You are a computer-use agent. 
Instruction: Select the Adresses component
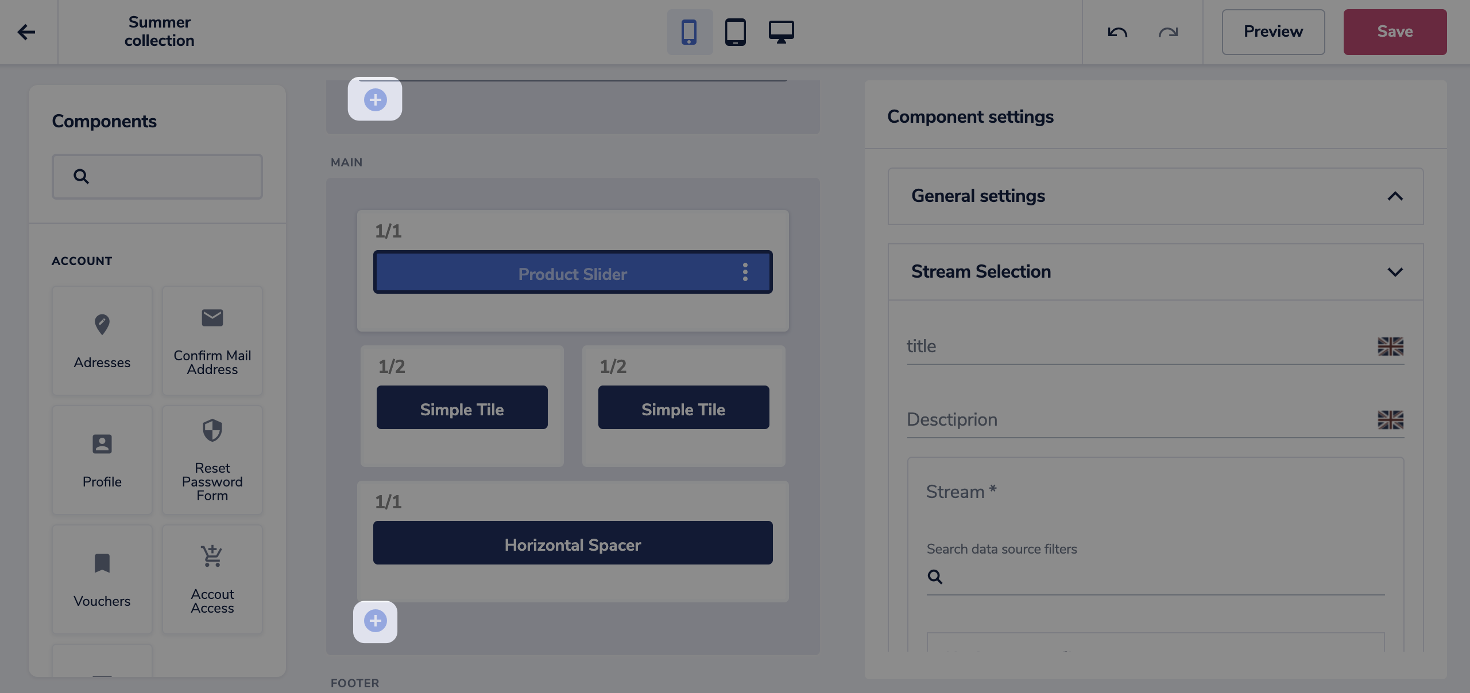[102, 341]
